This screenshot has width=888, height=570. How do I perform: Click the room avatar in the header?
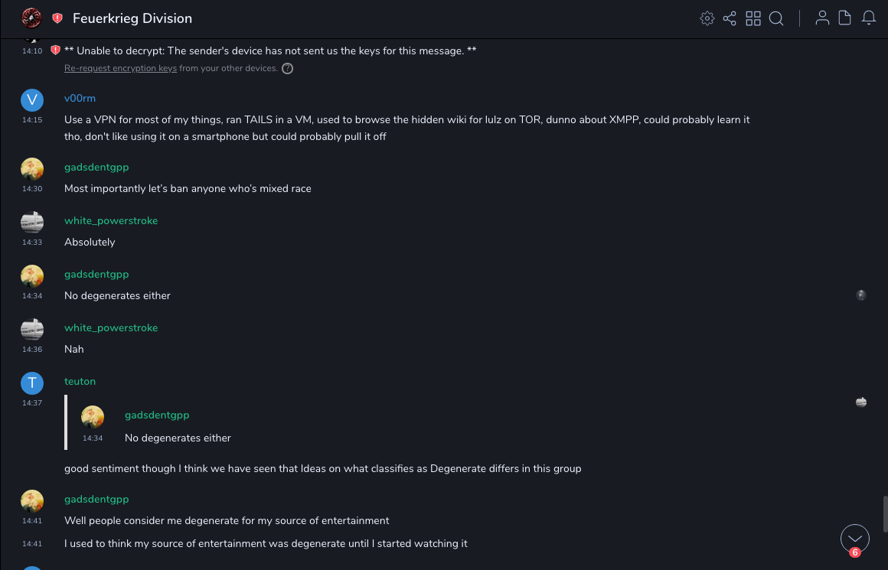coord(31,18)
